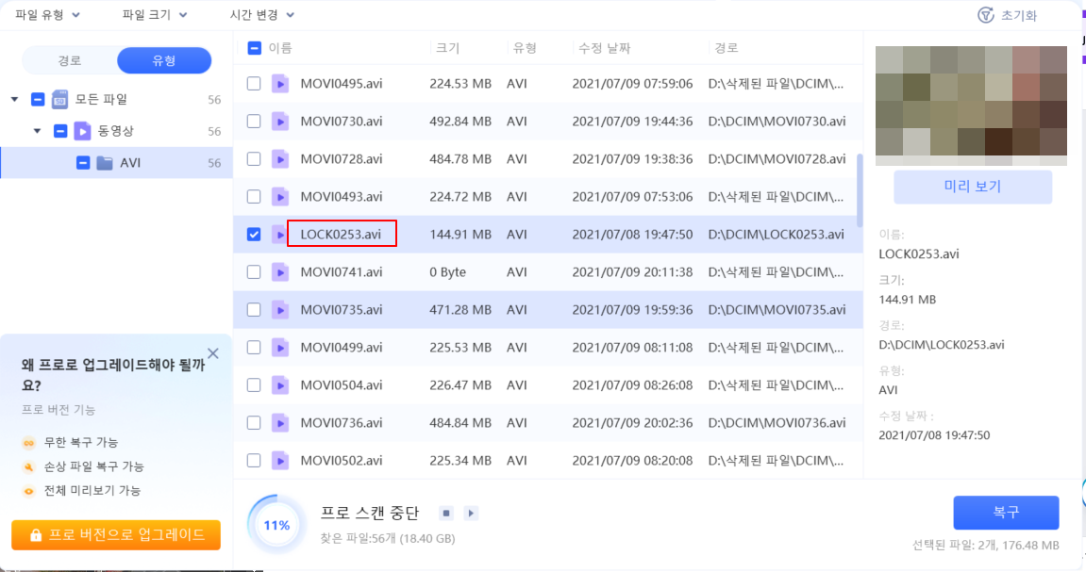Image resolution: width=1086 pixels, height=572 pixels.
Task: Check the box for MOVI0493.avi
Action: tap(254, 197)
